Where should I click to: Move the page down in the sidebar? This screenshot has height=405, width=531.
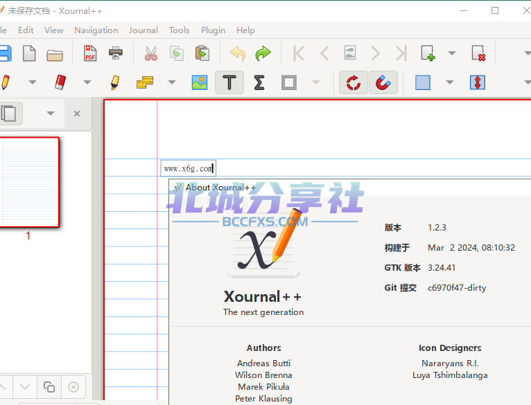[x=25, y=386]
